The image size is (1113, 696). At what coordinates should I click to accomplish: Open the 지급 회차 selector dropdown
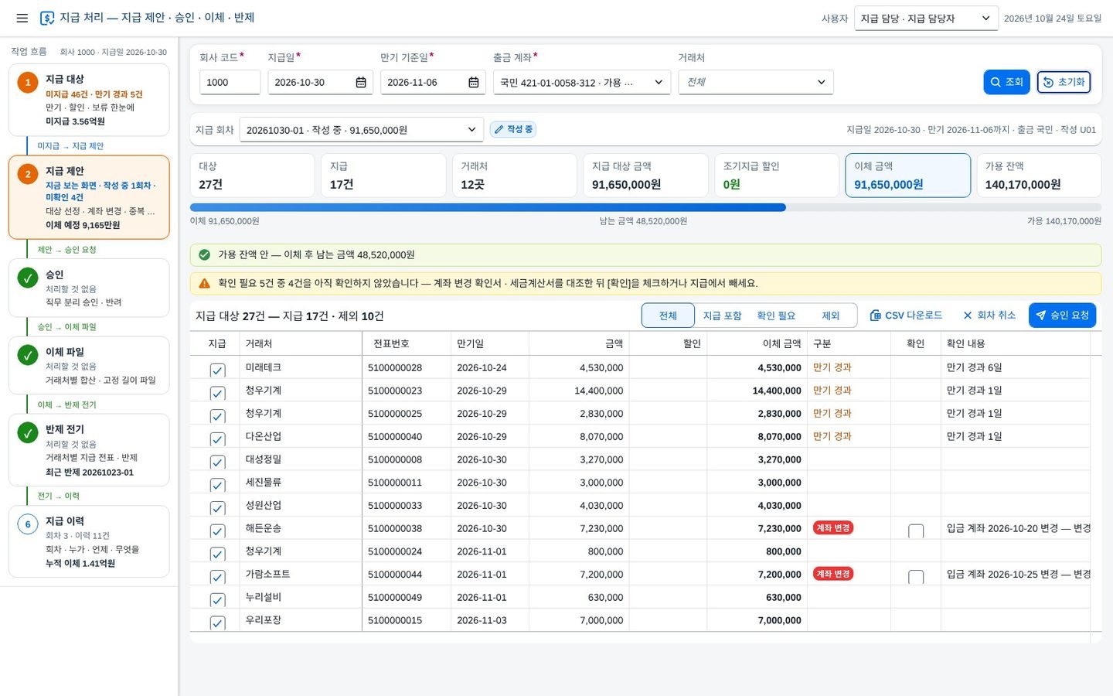coord(362,130)
